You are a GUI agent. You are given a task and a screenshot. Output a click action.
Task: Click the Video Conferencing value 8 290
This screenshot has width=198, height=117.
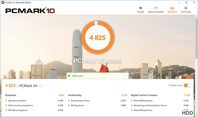point(61,105)
